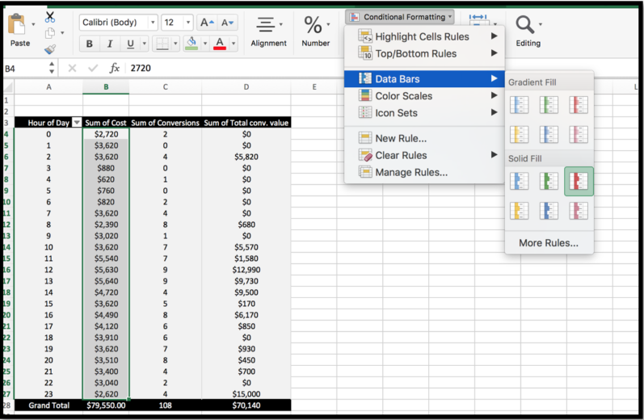The height and width of the screenshot is (420, 644).
Task: Open the font color dropdown arrow
Action: [234, 44]
